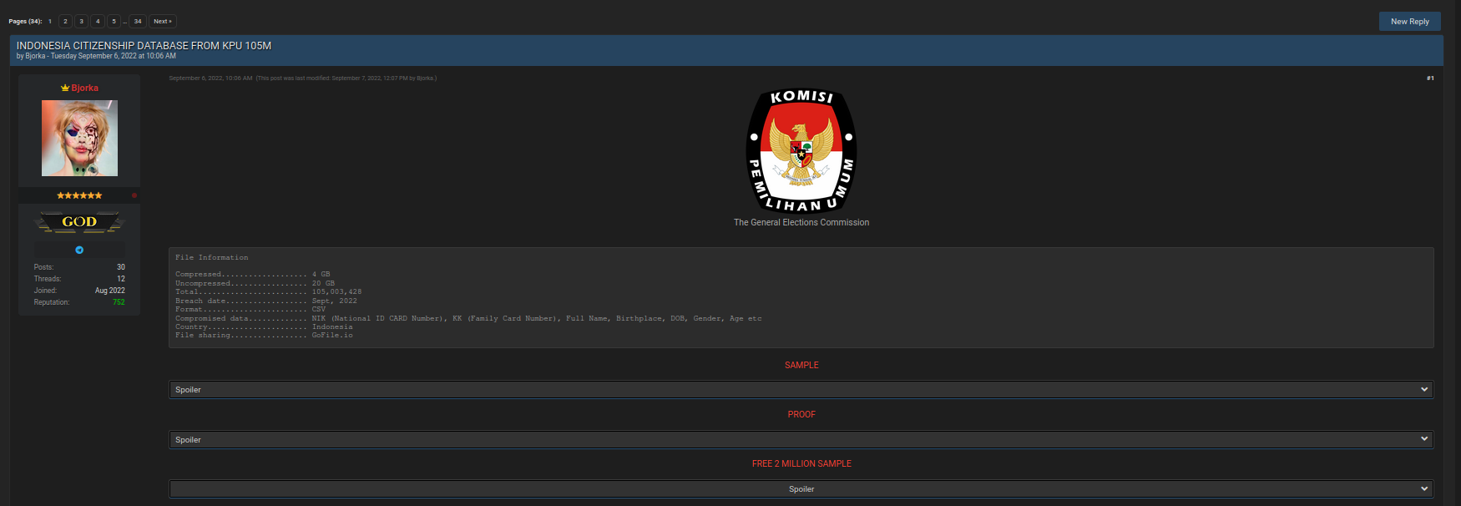The image size is (1461, 506).
Task: Go to page 3 of the thread
Action: (81, 22)
